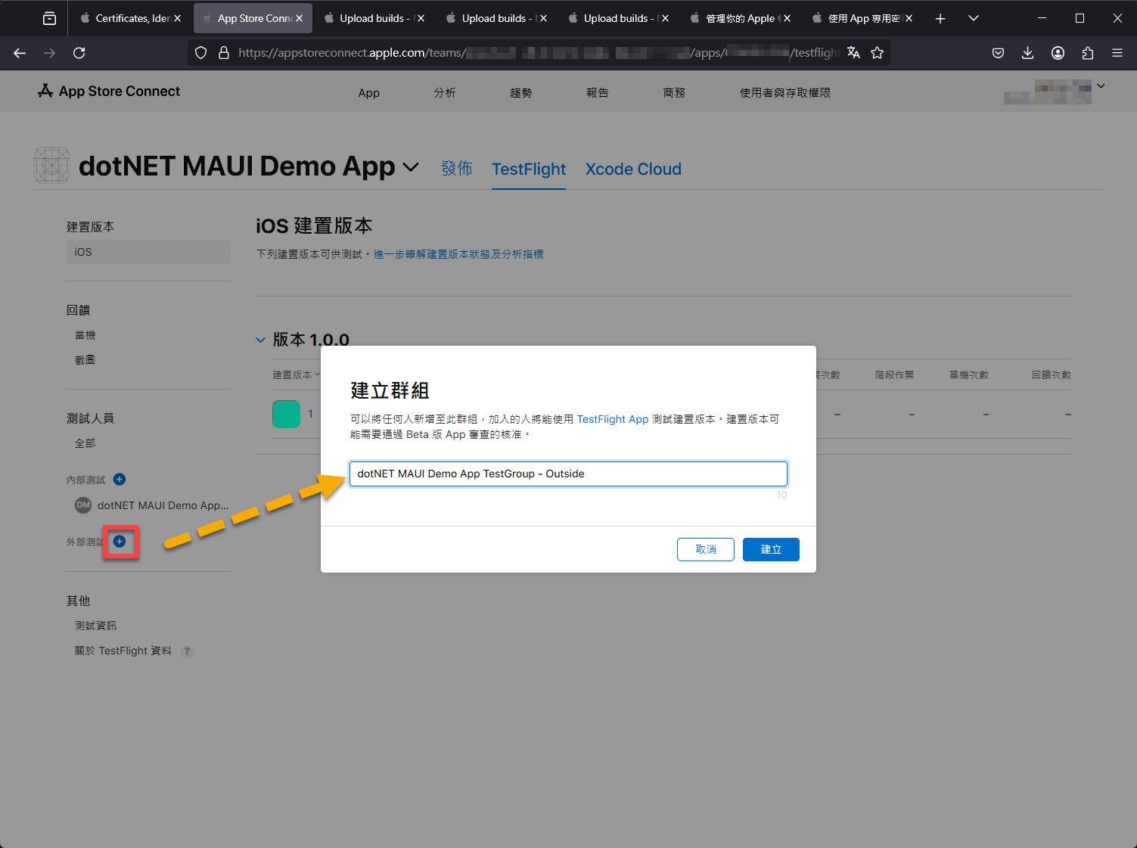Open the 進一步瞭解建置版本狀態及分析指標 link
The height and width of the screenshot is (848, 1137).
click(x=458, y=254)
